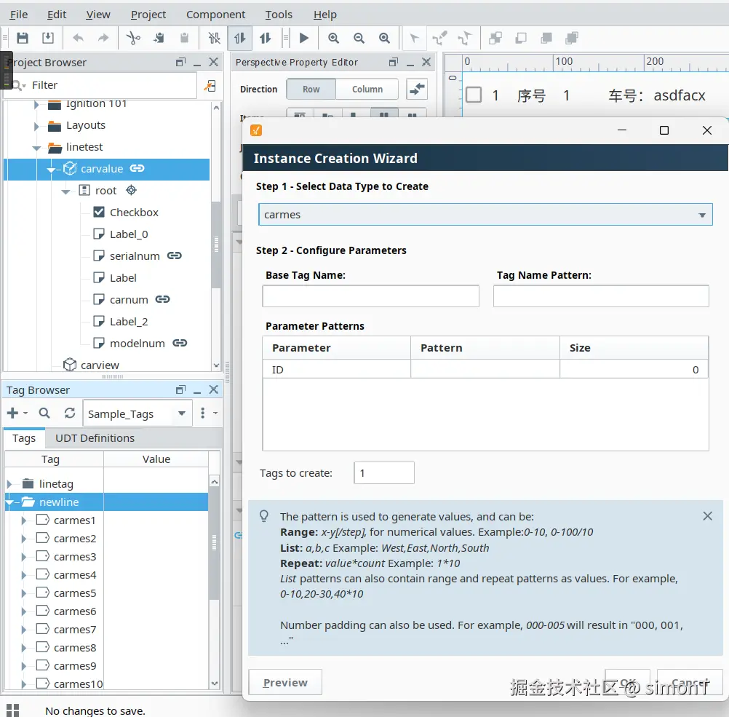This screenshot has width=729, height=717.
Task: Collapse the root container node
Action: point(65,191)
